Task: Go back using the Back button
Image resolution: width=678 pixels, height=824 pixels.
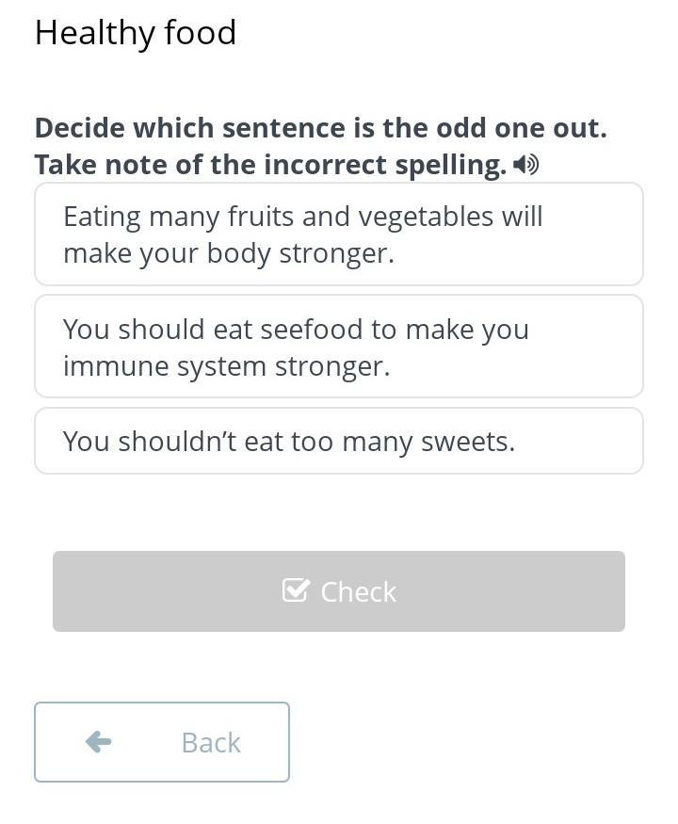Action: [162, 742]
